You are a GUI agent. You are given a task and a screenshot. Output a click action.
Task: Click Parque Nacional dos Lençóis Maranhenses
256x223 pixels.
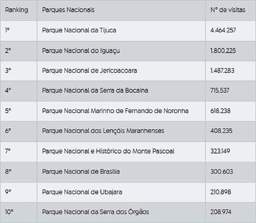click(103, 131)
